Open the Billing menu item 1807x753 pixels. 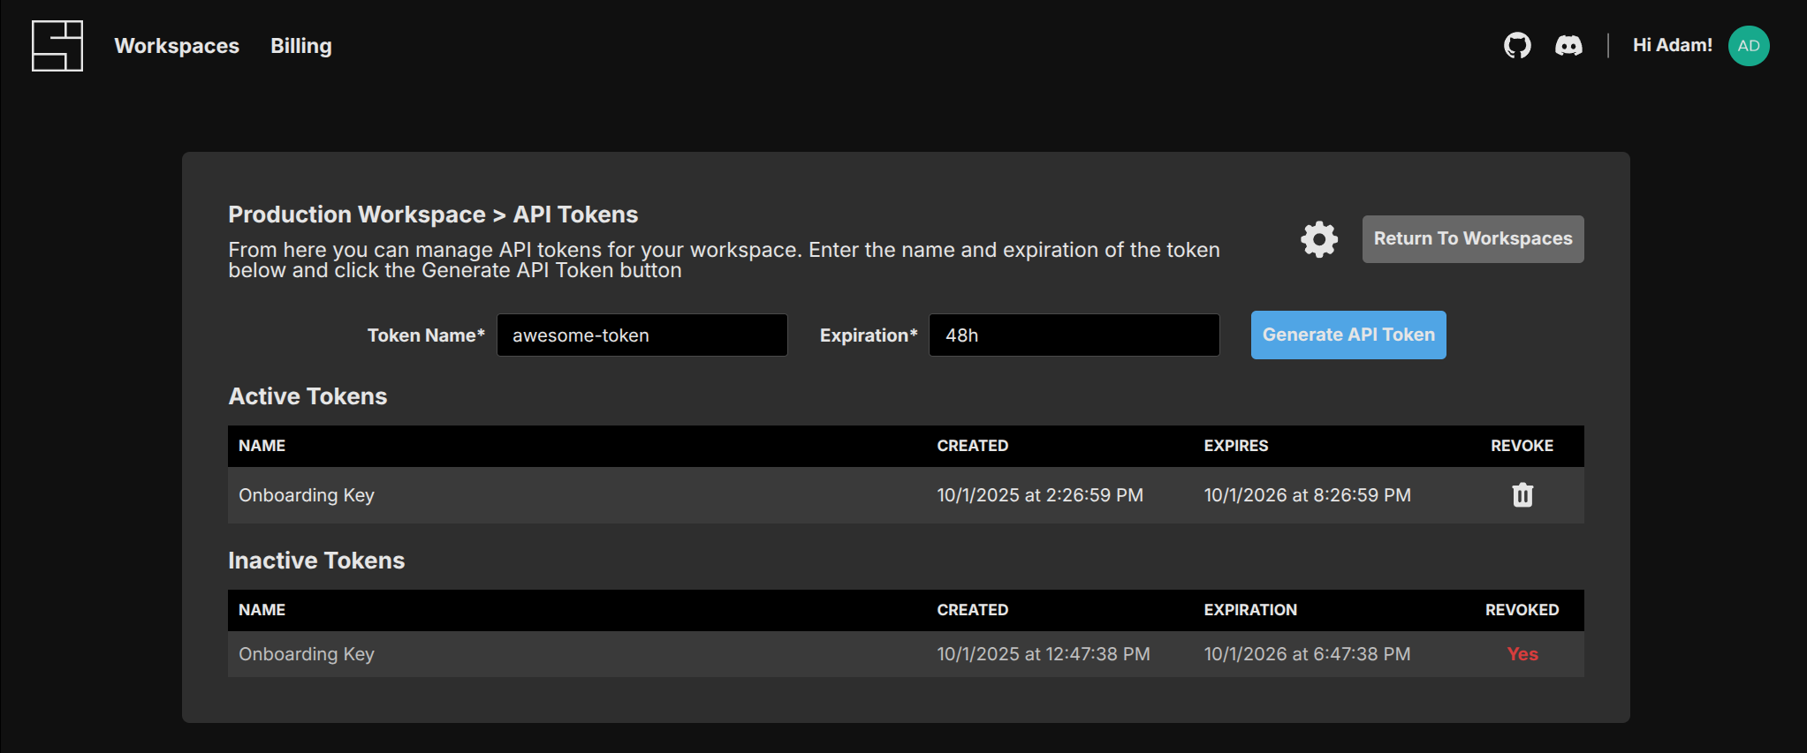point(300,46)
